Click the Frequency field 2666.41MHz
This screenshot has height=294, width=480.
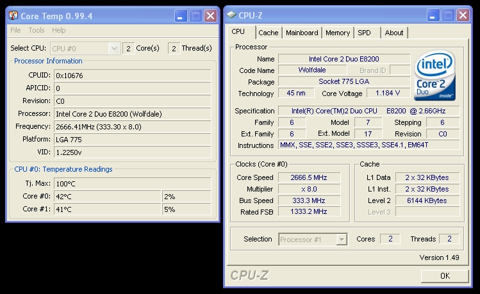[x=133, y=127]
